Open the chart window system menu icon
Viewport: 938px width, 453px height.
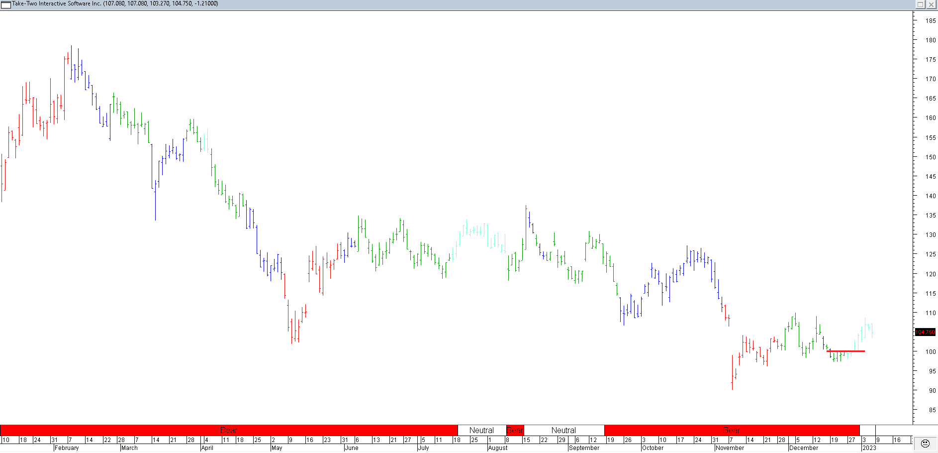coord(5,4)
